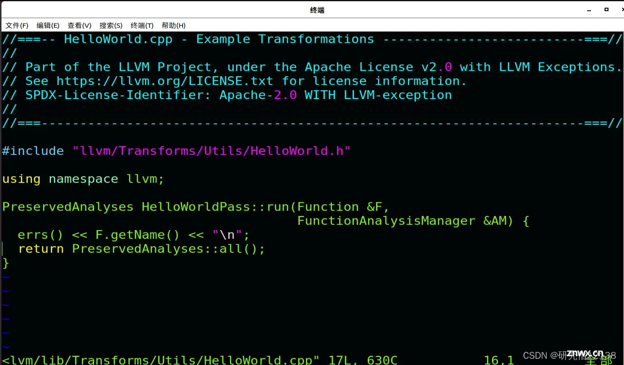Click "Apache License" in the comment

359,67
